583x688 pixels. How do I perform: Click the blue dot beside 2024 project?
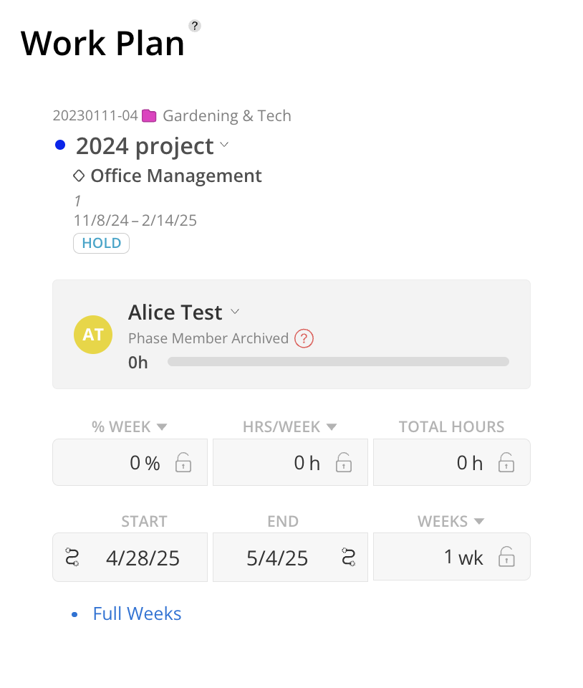[x=60, y=146]
